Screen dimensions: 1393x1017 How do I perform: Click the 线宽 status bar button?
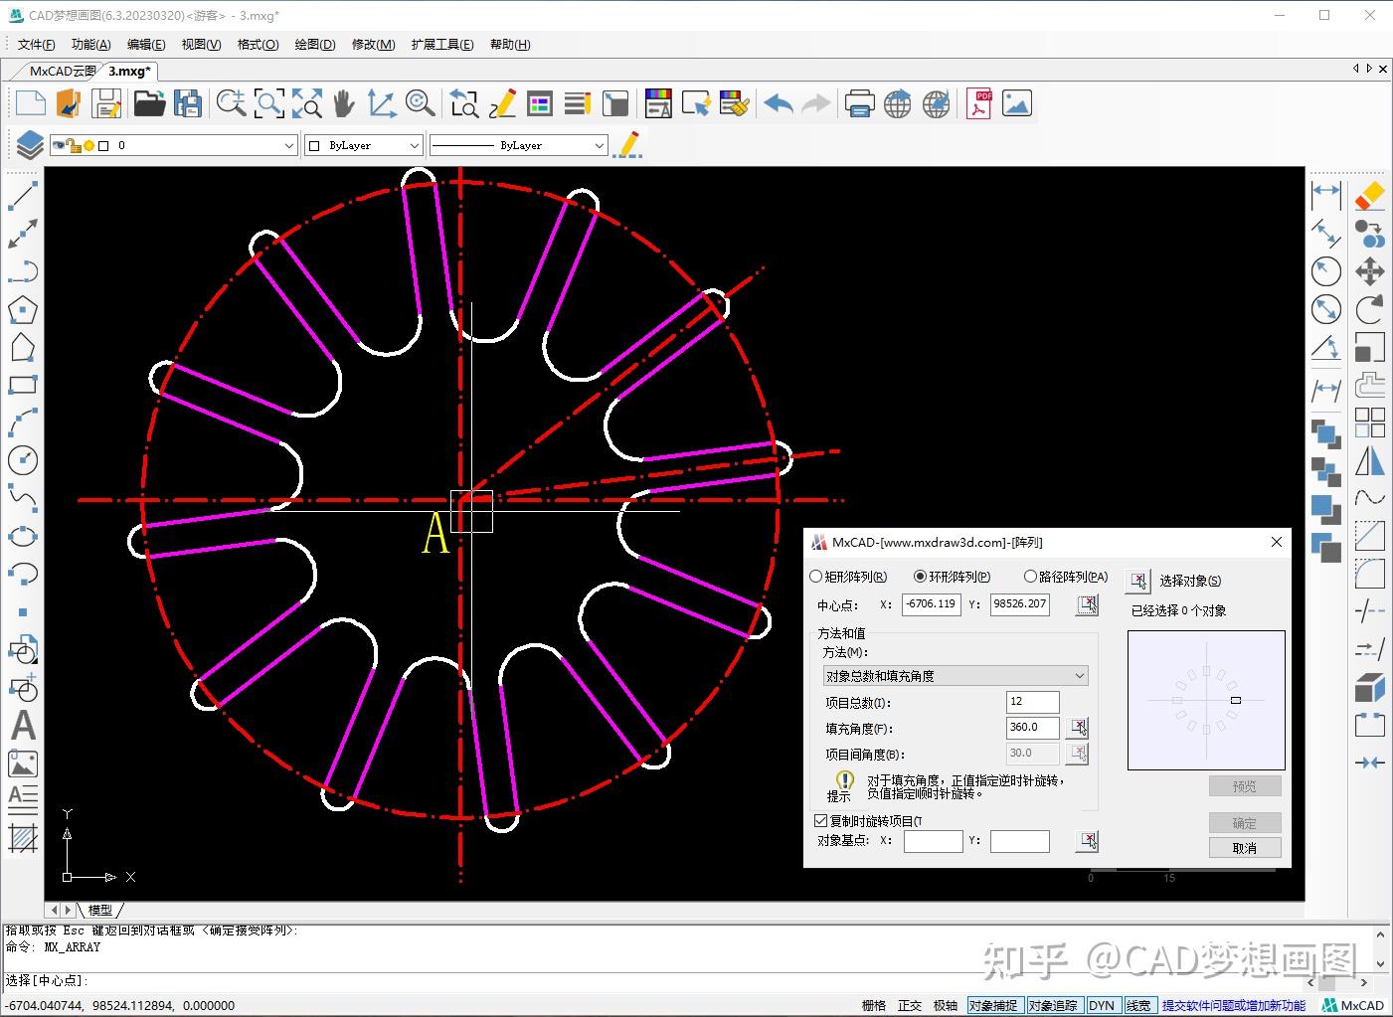pyautogui.click(x=1138, y=1005)
